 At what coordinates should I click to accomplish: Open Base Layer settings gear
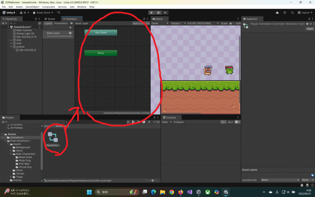(70, 33)
